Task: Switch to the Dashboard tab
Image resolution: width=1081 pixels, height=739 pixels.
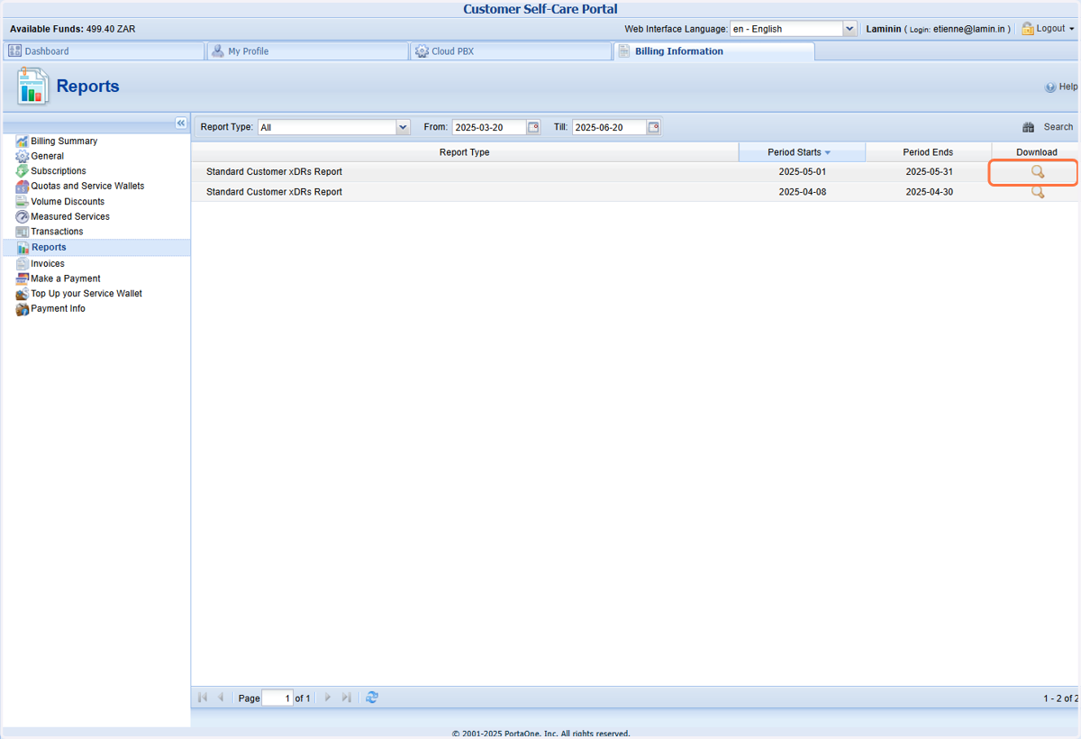Action: pos(104,51)
